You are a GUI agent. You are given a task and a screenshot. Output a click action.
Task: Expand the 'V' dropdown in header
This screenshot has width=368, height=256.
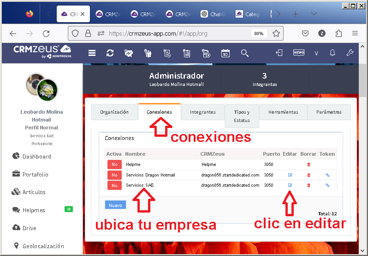316,53
